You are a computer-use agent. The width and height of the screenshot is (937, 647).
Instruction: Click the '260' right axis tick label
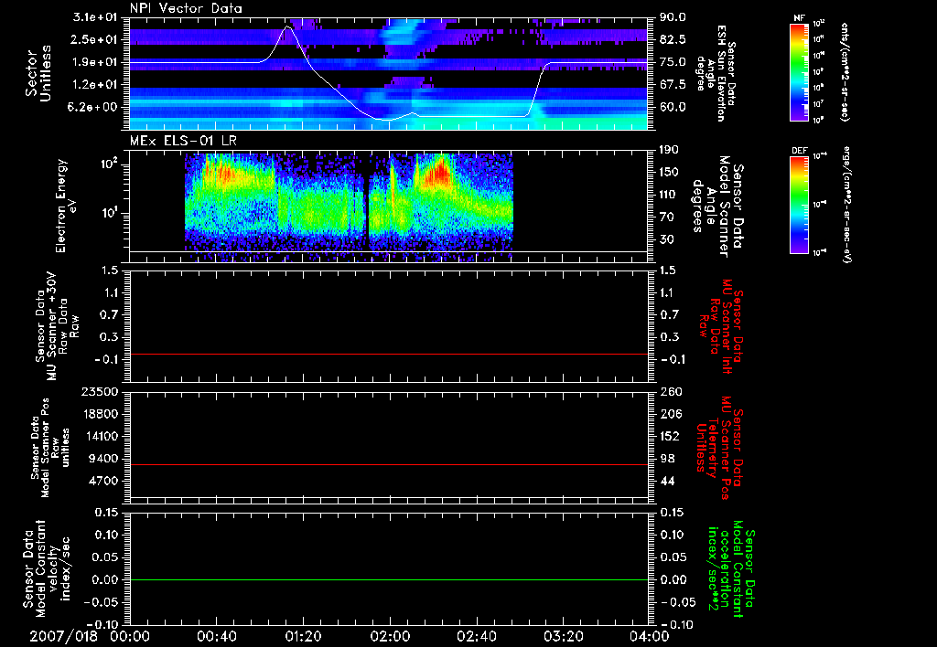pyautogui.click(x=670, y=391)
